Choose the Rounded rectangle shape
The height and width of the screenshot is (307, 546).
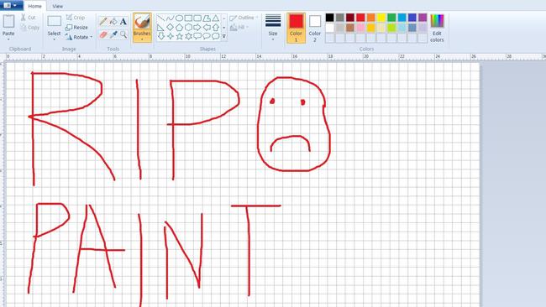point(197,18)
